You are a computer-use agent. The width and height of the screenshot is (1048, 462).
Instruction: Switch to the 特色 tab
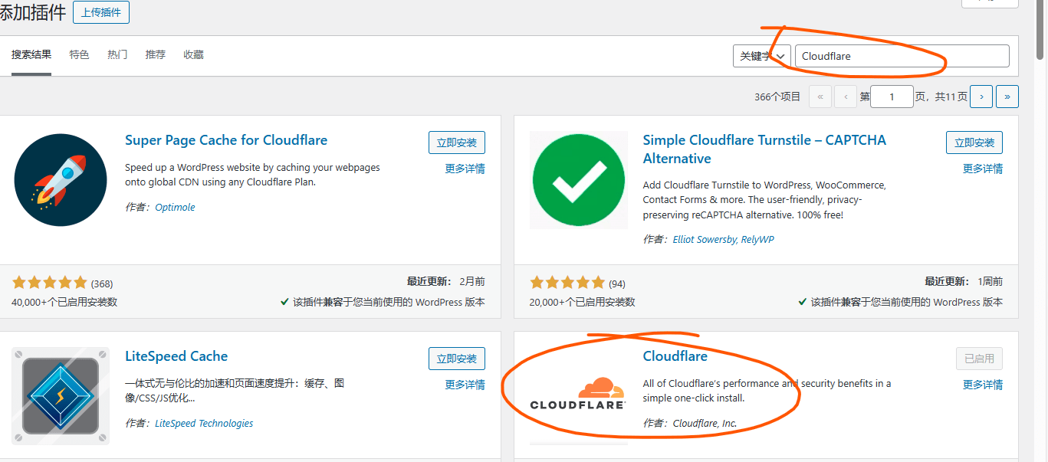[79, 54]
